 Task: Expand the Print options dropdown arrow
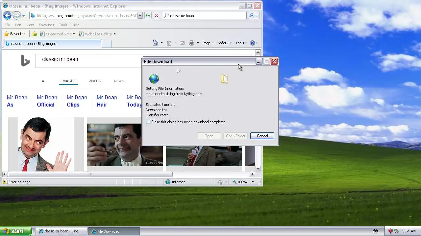point(198,43)
